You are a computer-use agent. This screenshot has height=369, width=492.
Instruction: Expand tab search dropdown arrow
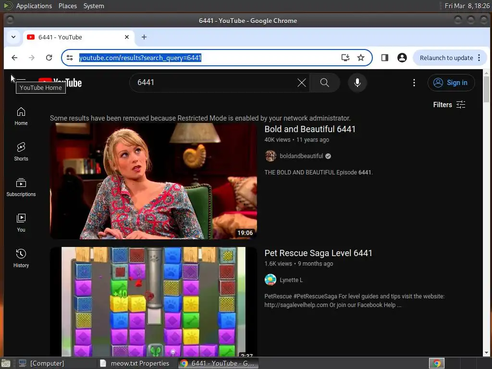pos(13,37)
